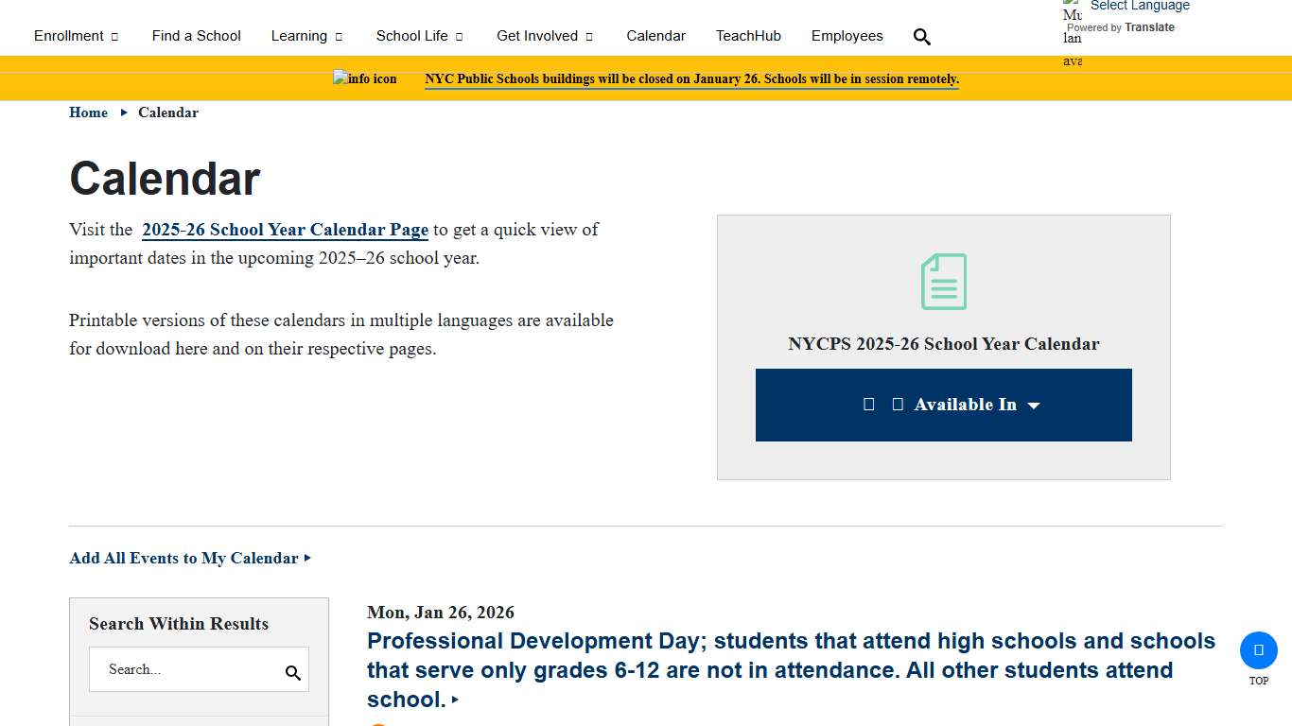The height and width of the screenshot is (726, 1292).
Task: Open Find a School menu item
Action: 196,36
